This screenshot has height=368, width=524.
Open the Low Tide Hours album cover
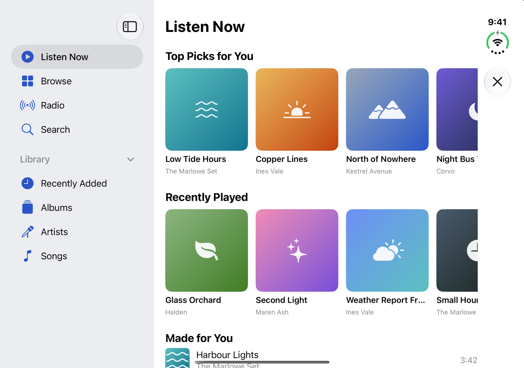(207, 109)
